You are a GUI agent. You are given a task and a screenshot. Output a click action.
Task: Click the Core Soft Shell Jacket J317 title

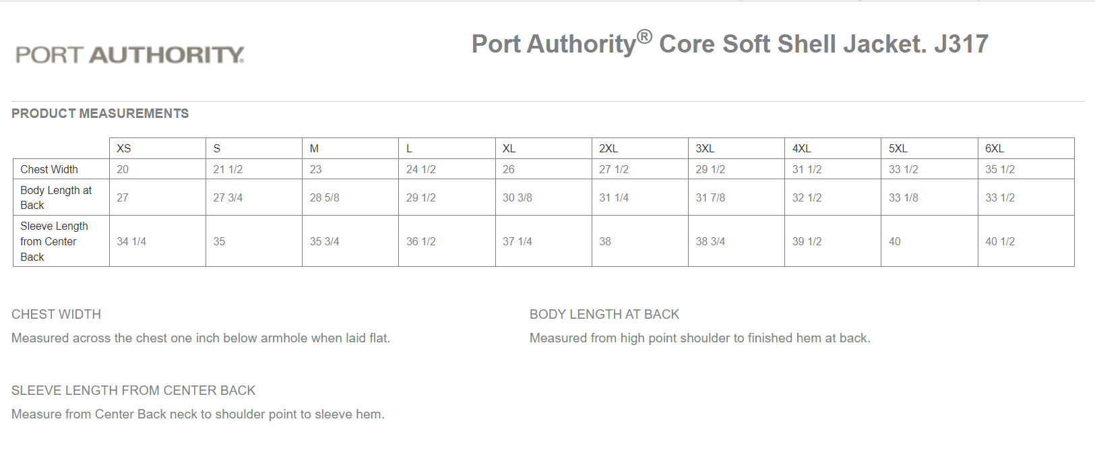(730, 44)
